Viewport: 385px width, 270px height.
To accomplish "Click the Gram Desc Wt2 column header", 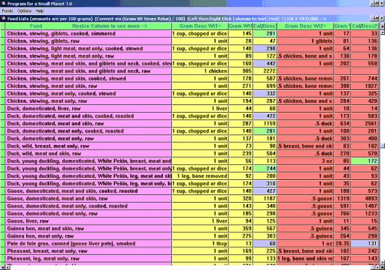I will (x=305, y=26).
